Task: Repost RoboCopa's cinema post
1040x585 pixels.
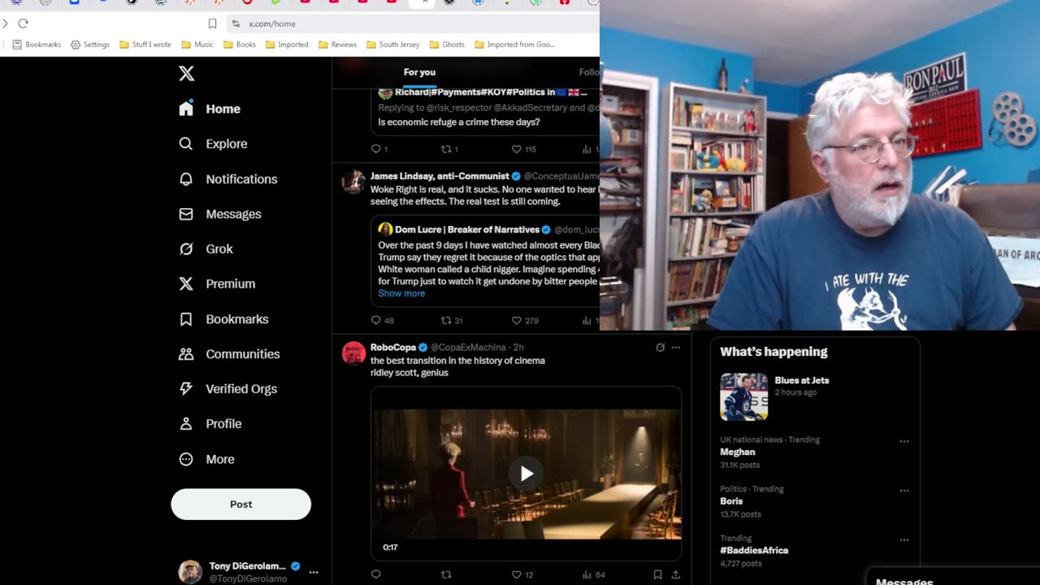Action: click(x=445, y=574)
